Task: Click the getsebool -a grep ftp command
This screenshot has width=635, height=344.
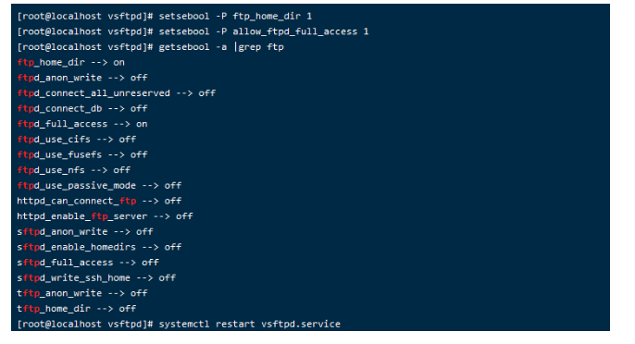Action: point(221,47)
